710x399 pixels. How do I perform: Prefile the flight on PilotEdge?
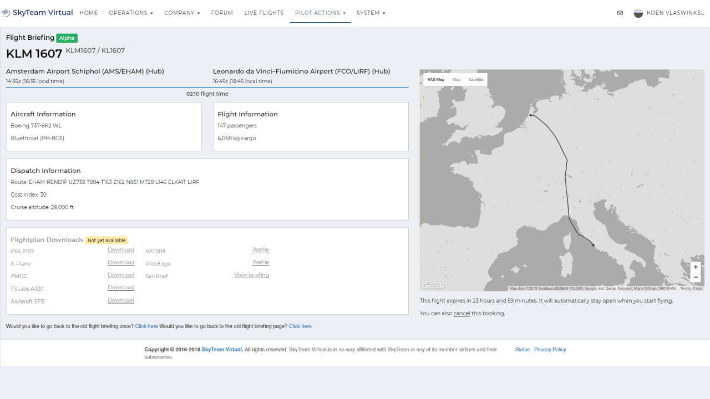tap(261, 263)
